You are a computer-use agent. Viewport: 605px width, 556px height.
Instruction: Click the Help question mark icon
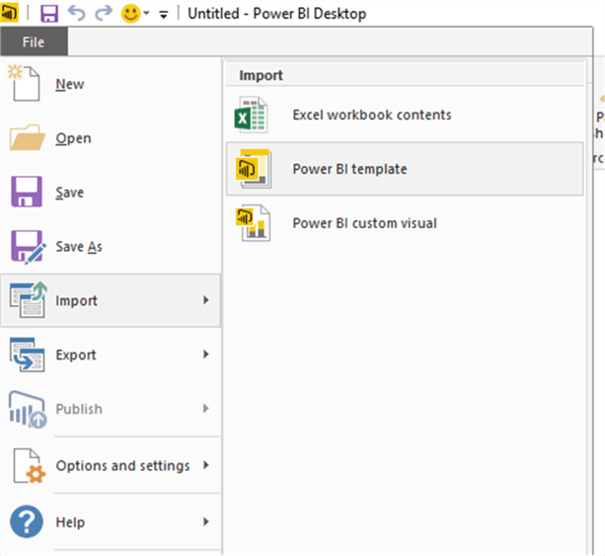point(27,521)
